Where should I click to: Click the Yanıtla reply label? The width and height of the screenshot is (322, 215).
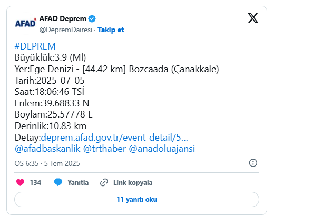78,182
